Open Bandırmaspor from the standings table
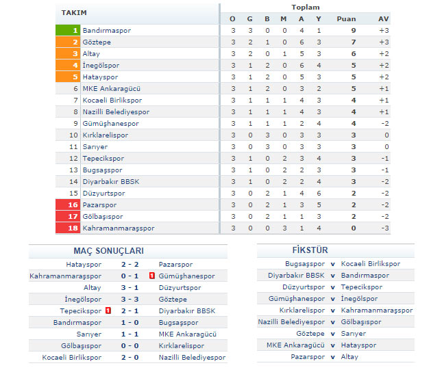This screenshot has height=370, width=442. (x=106, y=31)
